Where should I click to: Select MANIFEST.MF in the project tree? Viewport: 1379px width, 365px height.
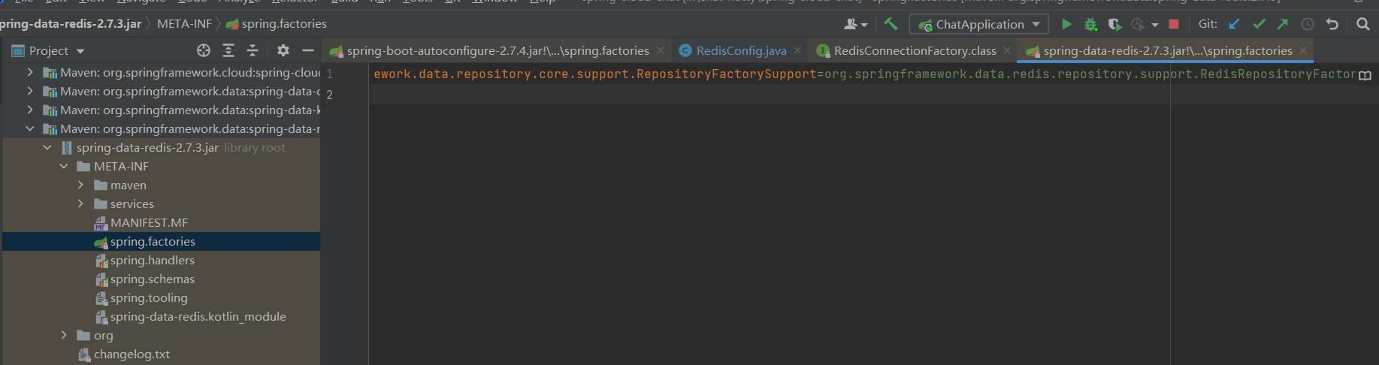coord(149,222)
